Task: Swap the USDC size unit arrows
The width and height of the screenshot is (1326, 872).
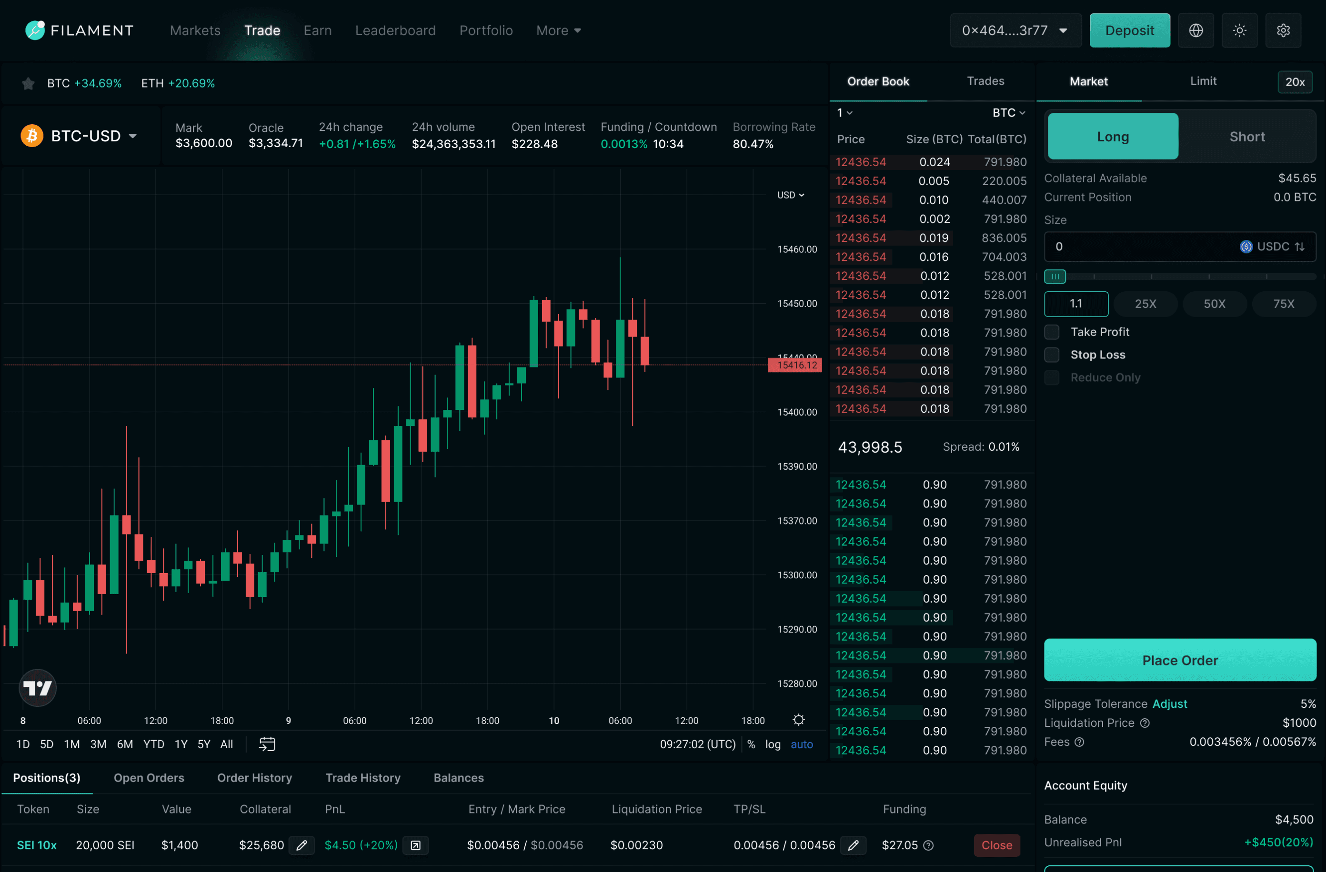Action: [x=1300, y=247]
